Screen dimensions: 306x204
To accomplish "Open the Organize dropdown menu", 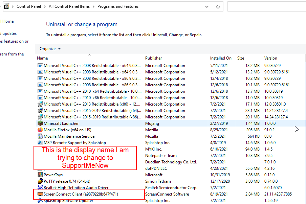I will pos(50,49).
